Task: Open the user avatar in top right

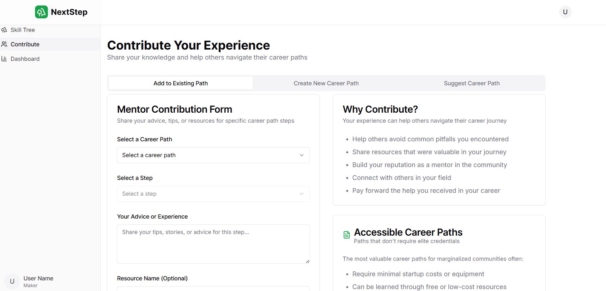Action: click(x=565, y=12)
